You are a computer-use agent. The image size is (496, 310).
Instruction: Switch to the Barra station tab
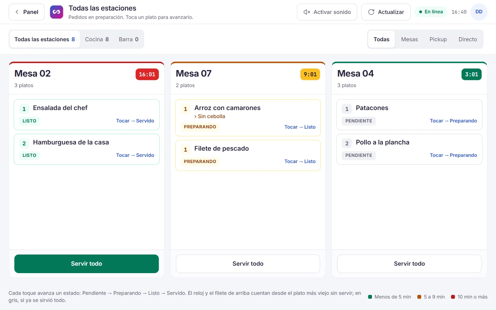(129, 39)
